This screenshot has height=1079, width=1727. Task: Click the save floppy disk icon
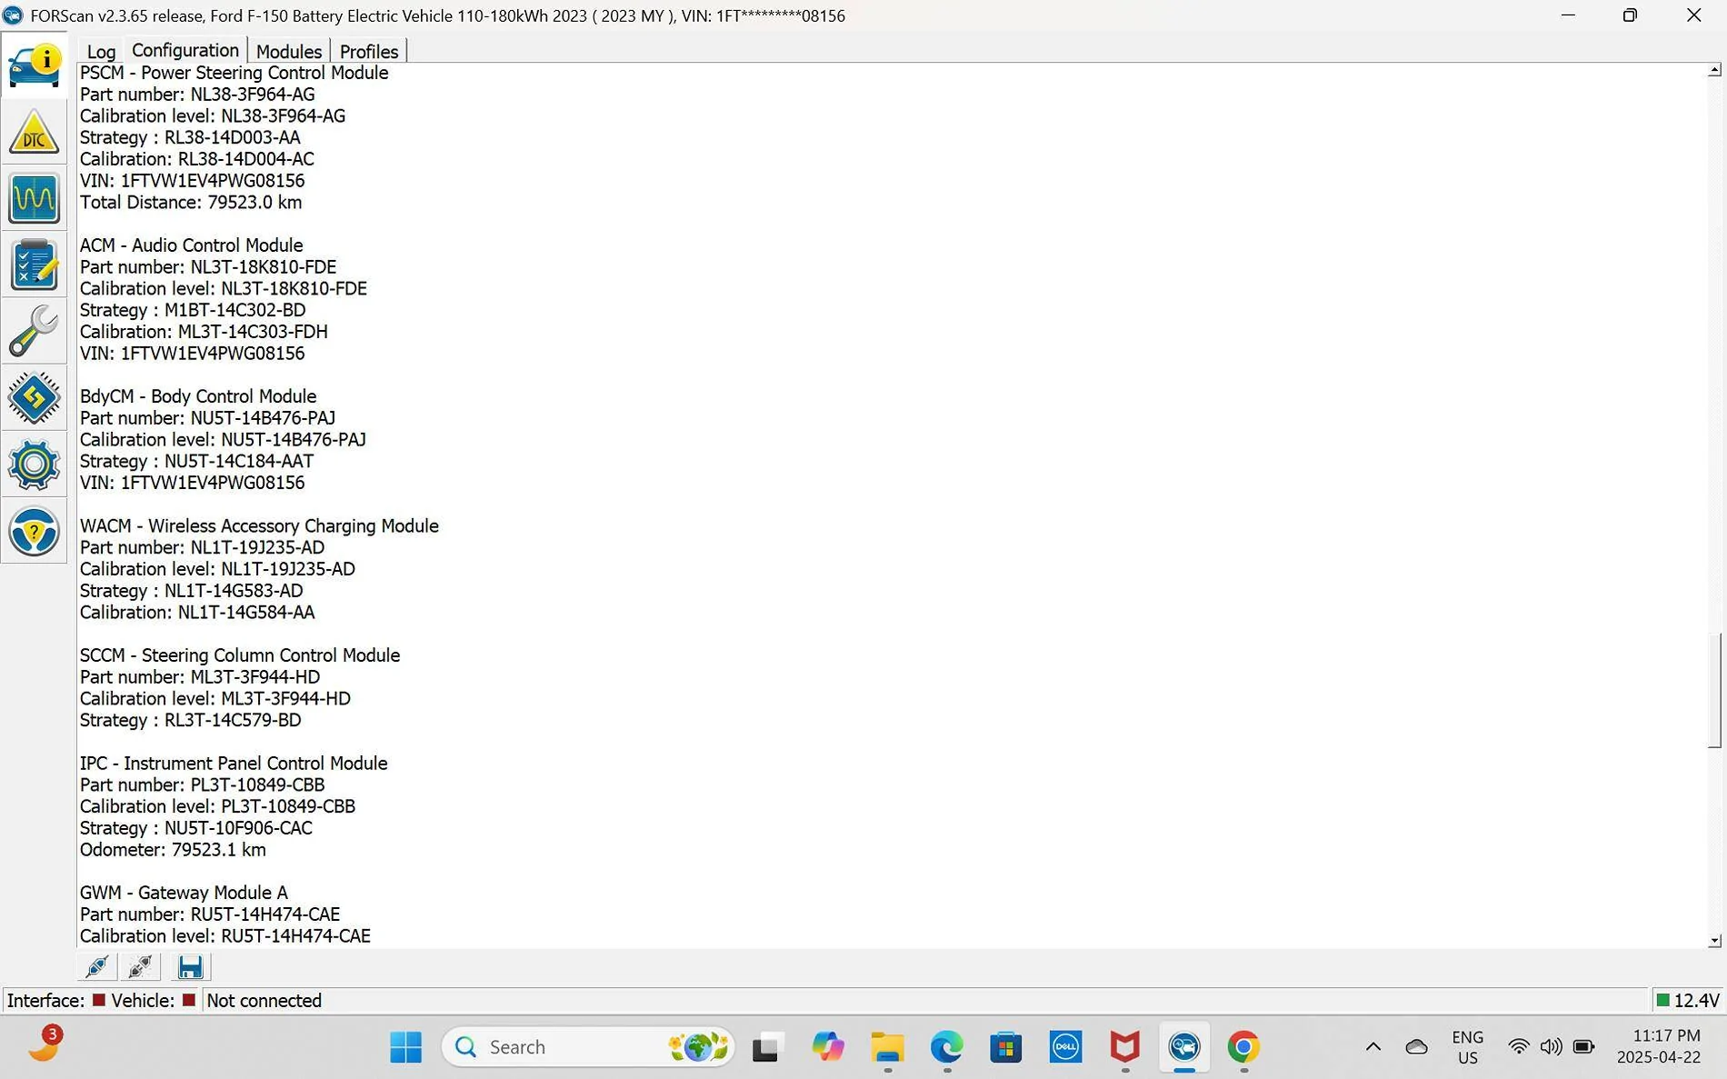tap(190, 967)
